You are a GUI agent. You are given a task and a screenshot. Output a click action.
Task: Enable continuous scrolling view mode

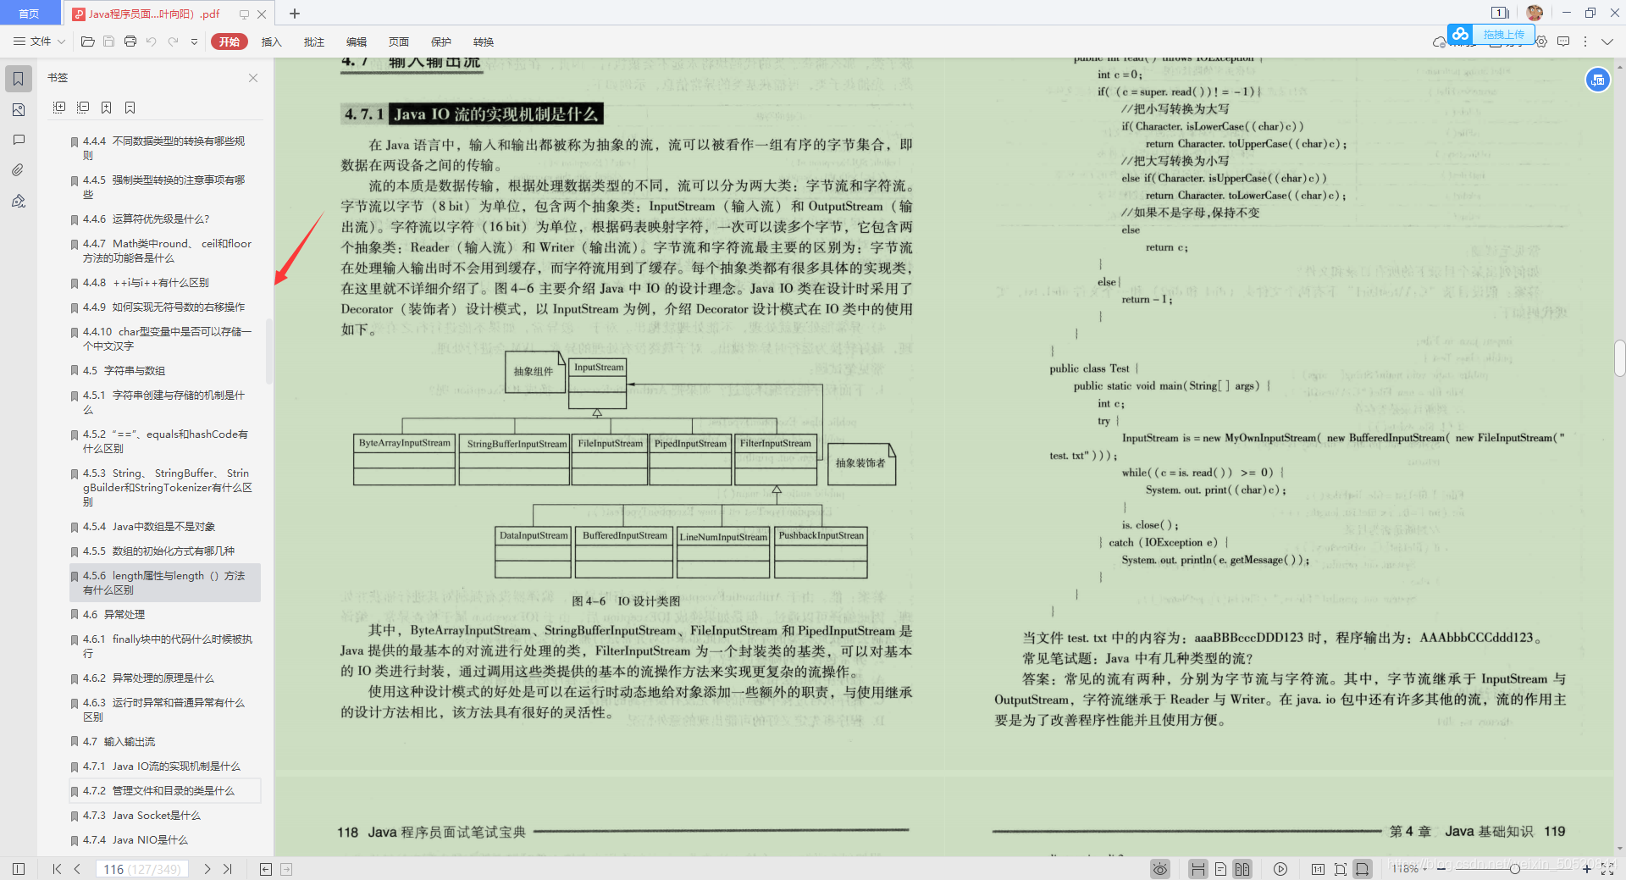[1197, 869]
